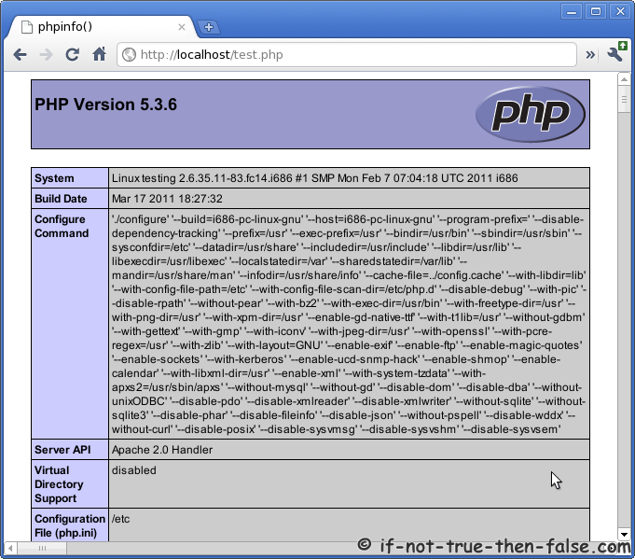635x559 pixels.
Task: Click the Build Date row label
Action: 61,199
